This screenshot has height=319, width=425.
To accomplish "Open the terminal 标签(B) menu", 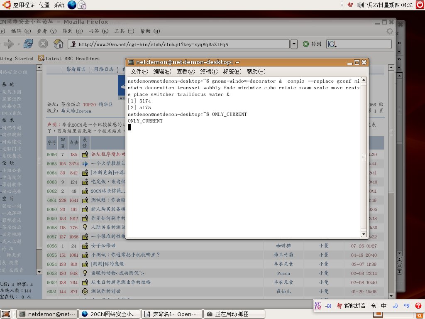I will [x=232, y=71].
